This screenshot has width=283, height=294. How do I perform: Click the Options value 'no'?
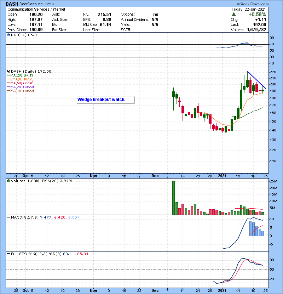(x=156, y=15)
